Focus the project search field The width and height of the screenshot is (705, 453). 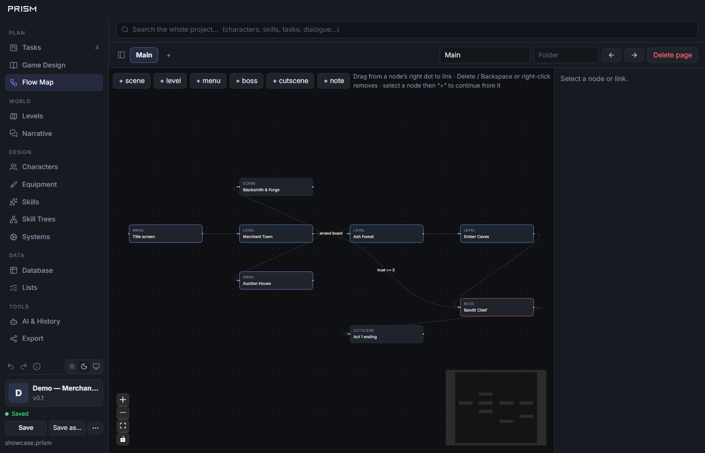pyautogui.click(x=406, y=30)
